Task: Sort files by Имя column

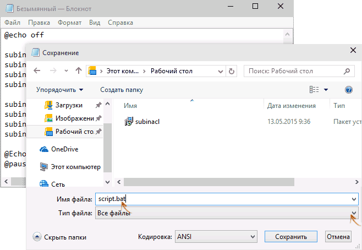Action: pos(130,106)
